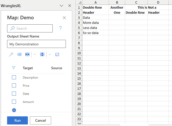Expand dropdown next to table right-arrow icon
Screen dimensions: 172x126
(x=50, y=54)
